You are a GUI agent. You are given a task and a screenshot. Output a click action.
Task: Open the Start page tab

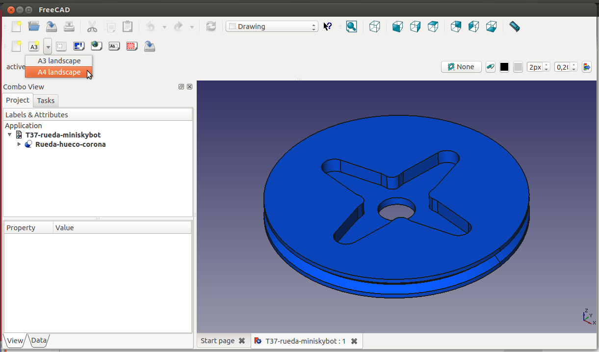pyautogui.click(x=217, y=341)
